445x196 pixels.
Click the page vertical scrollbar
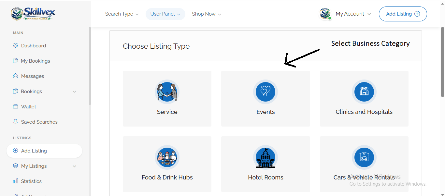(x=442, y=62)
